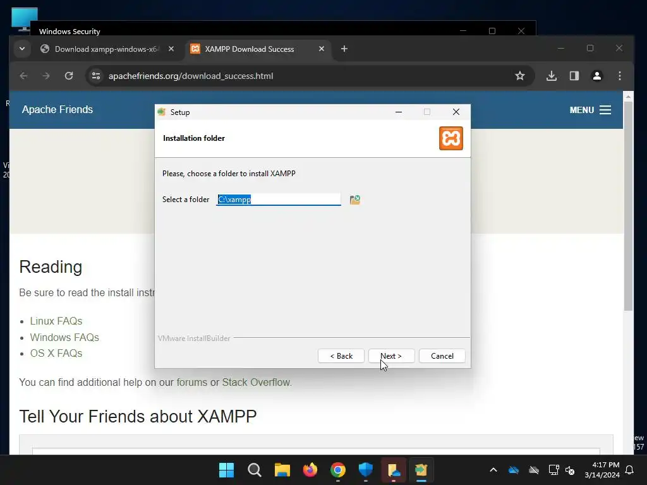Show hidden system tray icons
This screenshot has width=647, height=485.
coord(493,470)
